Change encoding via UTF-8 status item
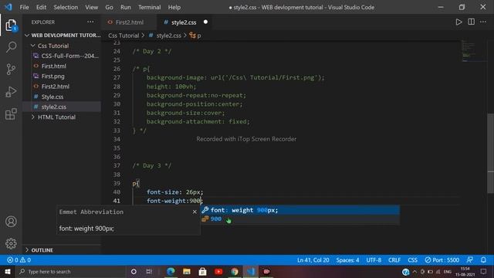The image size is (494, 278). [374, 260]
